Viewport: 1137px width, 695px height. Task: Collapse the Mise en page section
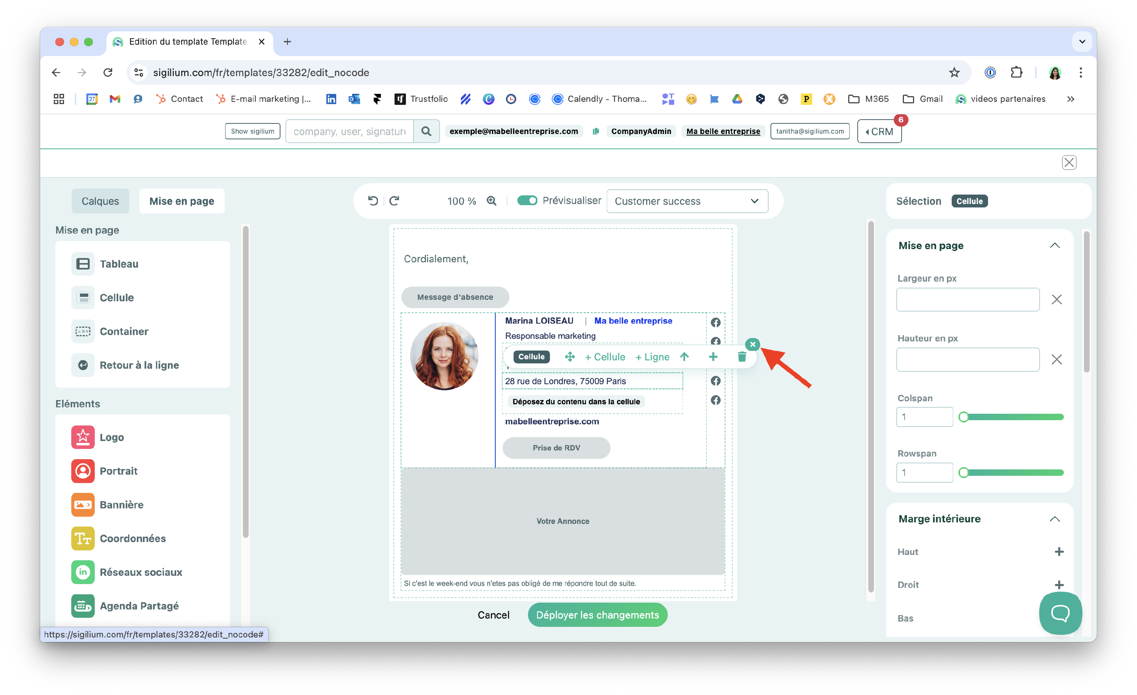(1054, 245)
